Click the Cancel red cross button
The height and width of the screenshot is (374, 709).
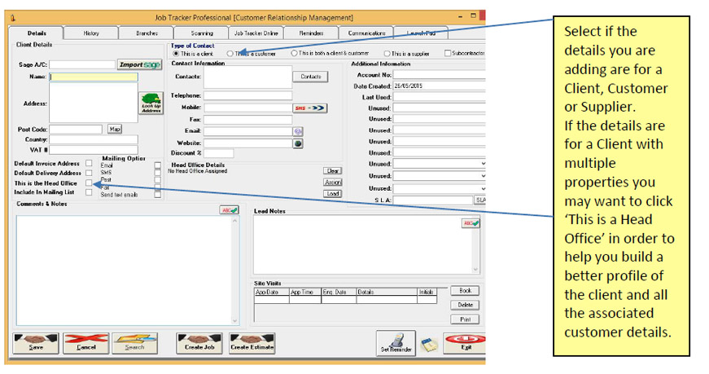[86, 343]
